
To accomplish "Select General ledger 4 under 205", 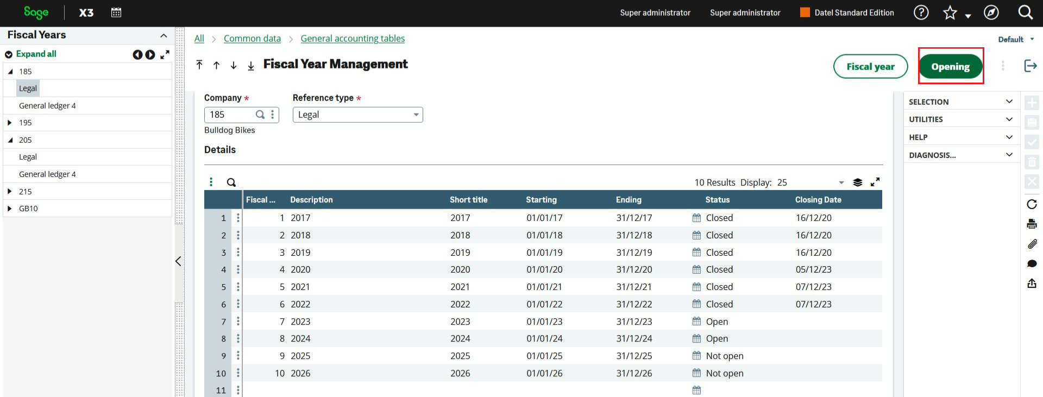I will pos(47,174).
